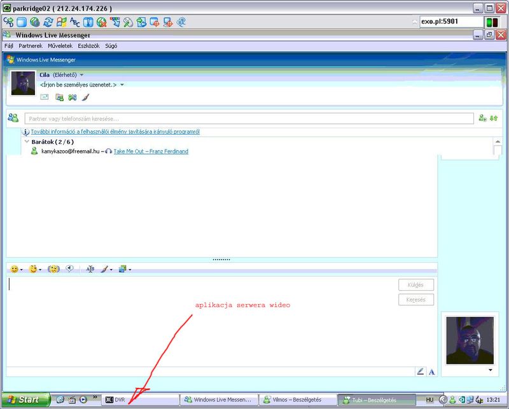
Task: Open the status dropdown next to Cila (Elérhető)
Action: [82, 75]
